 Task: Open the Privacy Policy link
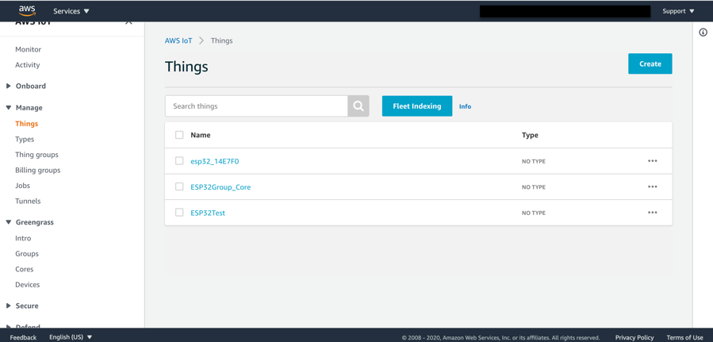click(x=634, y=337)
